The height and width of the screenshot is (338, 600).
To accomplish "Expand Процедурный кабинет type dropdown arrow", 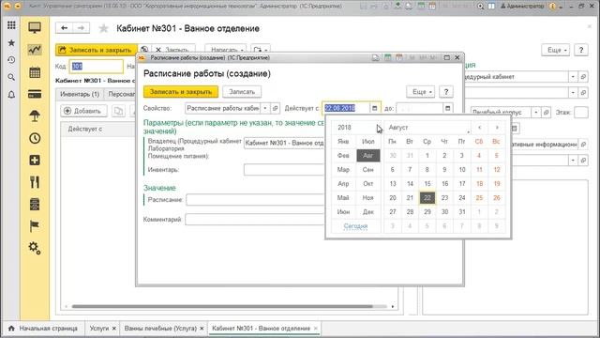I will pos(573,77).
